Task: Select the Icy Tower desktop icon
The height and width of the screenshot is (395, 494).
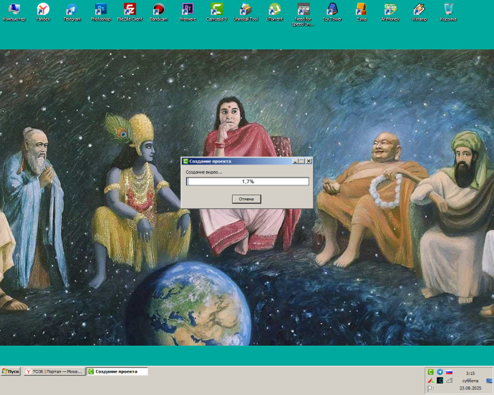Action: click(x=332, y=12)
